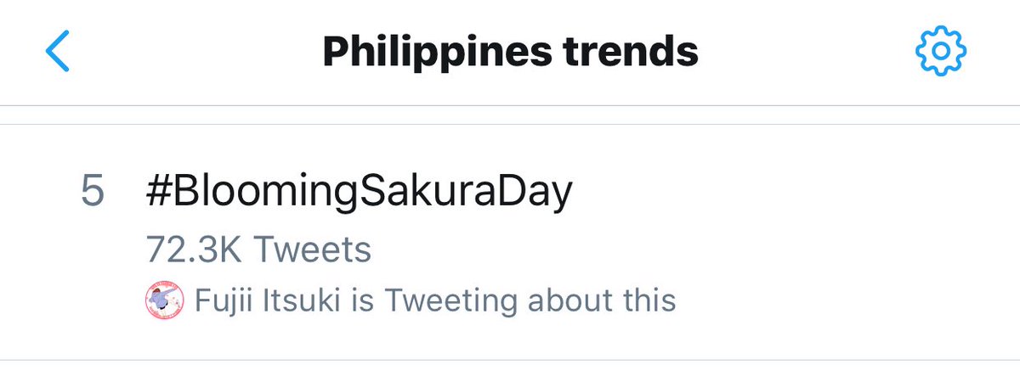Return to previous screen with back chevron
The image size is (1020, 376).
pyautogui.click(x=57, y=53)
